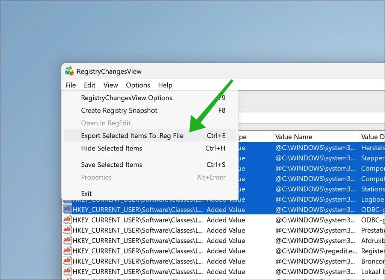Click the ab icon of the selected ODBC row
The image size is (385, 280).
[x=67, y=209]
